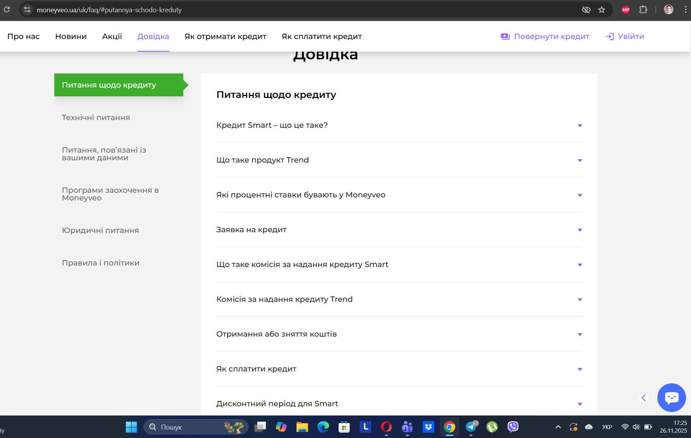Click the sync status tray icon
This screenshot has height=438, width=691.
pyautogui.click(x=574, y=427)
